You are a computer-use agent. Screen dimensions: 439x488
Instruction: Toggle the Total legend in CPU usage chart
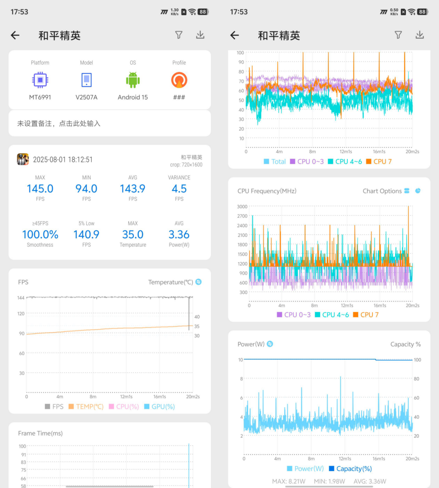point(275,162)
